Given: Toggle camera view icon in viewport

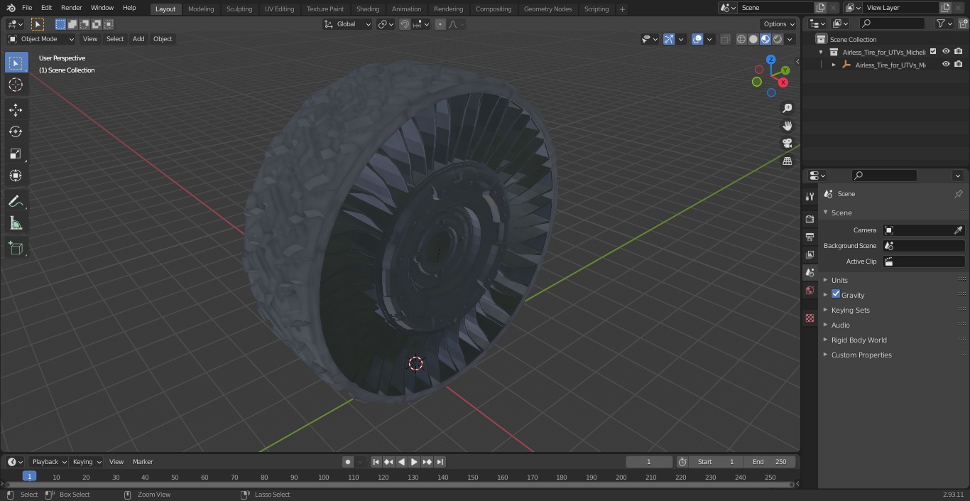Looking at the screenshot, I should [x=787, y=144].
